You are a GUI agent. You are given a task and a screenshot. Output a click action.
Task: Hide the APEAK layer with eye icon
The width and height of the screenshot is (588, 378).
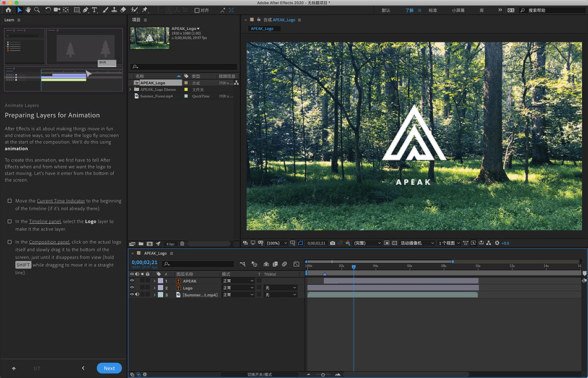[132, 280]
